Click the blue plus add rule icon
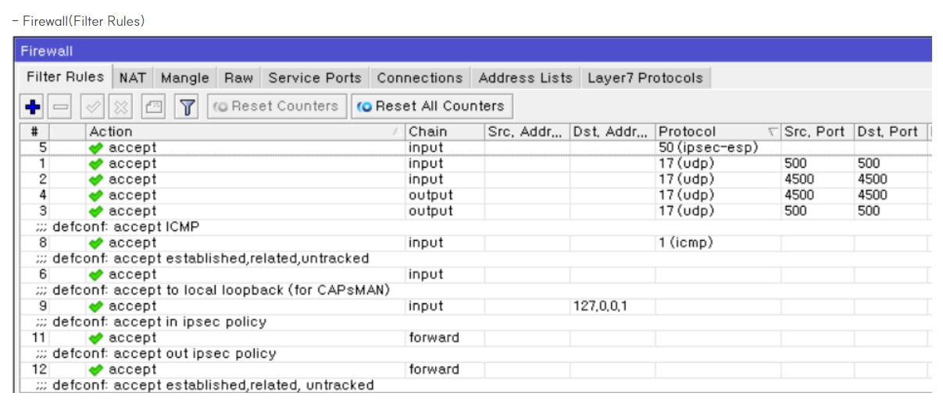 click(33, 107)
